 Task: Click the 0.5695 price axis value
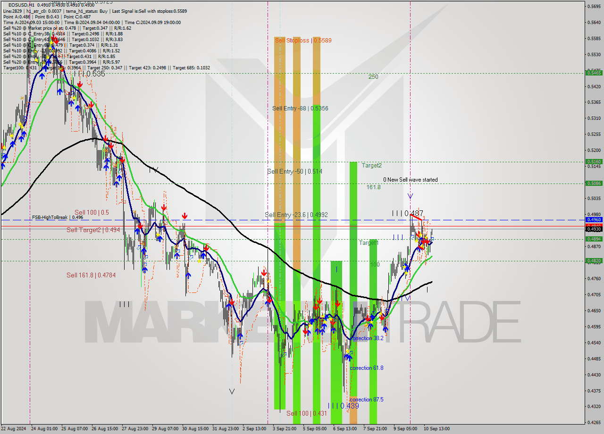click(x=593, y=6)
